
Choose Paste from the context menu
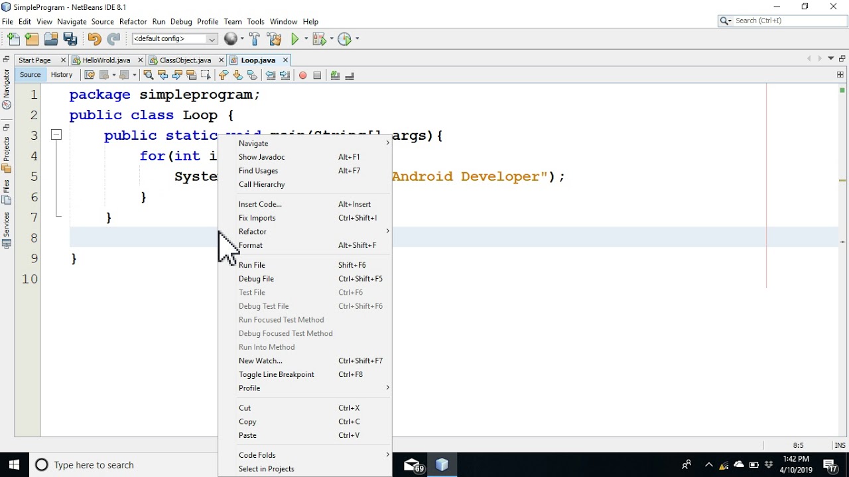(x=305, y=435)
